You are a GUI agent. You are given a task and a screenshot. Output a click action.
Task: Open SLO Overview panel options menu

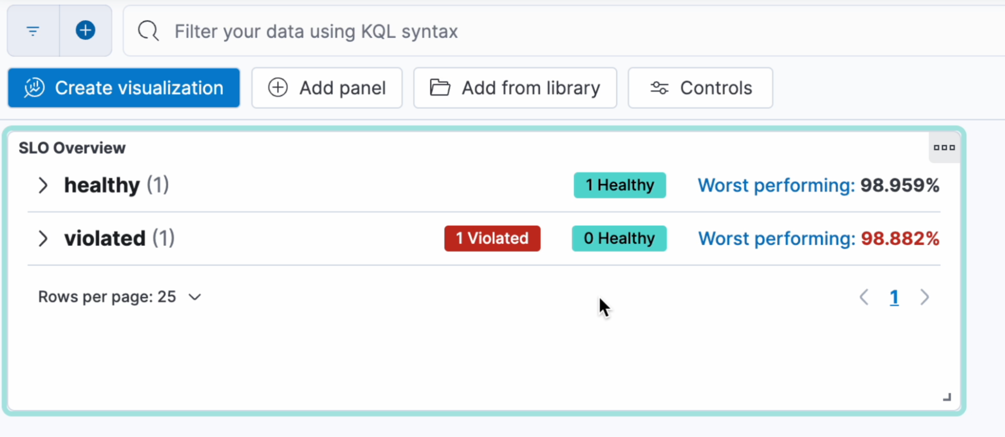(944, 148)
